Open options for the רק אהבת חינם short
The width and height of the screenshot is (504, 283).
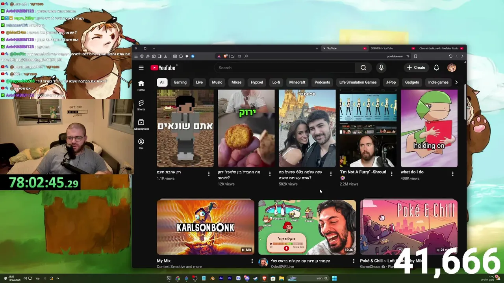(209, 174)
